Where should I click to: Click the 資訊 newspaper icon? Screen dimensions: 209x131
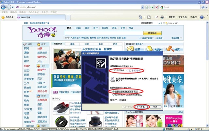[x=25, y=44]
